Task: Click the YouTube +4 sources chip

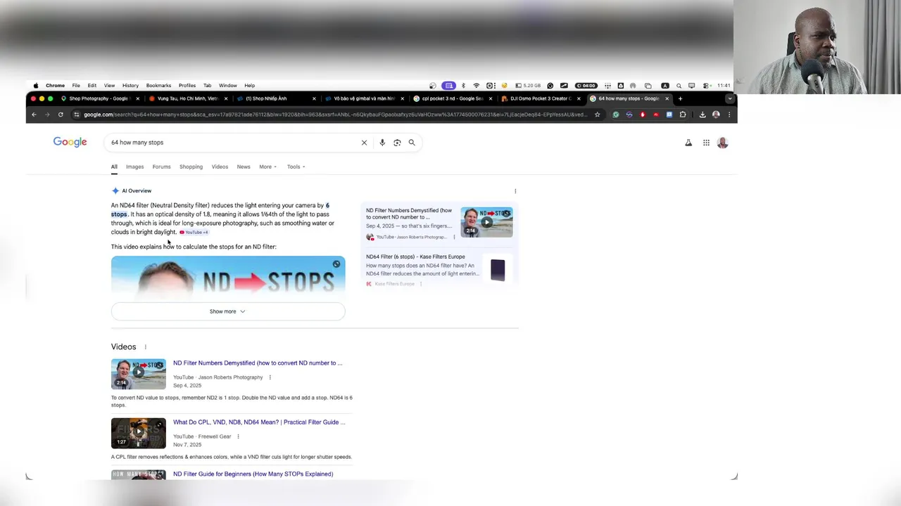Action: [x=194, y=233]
